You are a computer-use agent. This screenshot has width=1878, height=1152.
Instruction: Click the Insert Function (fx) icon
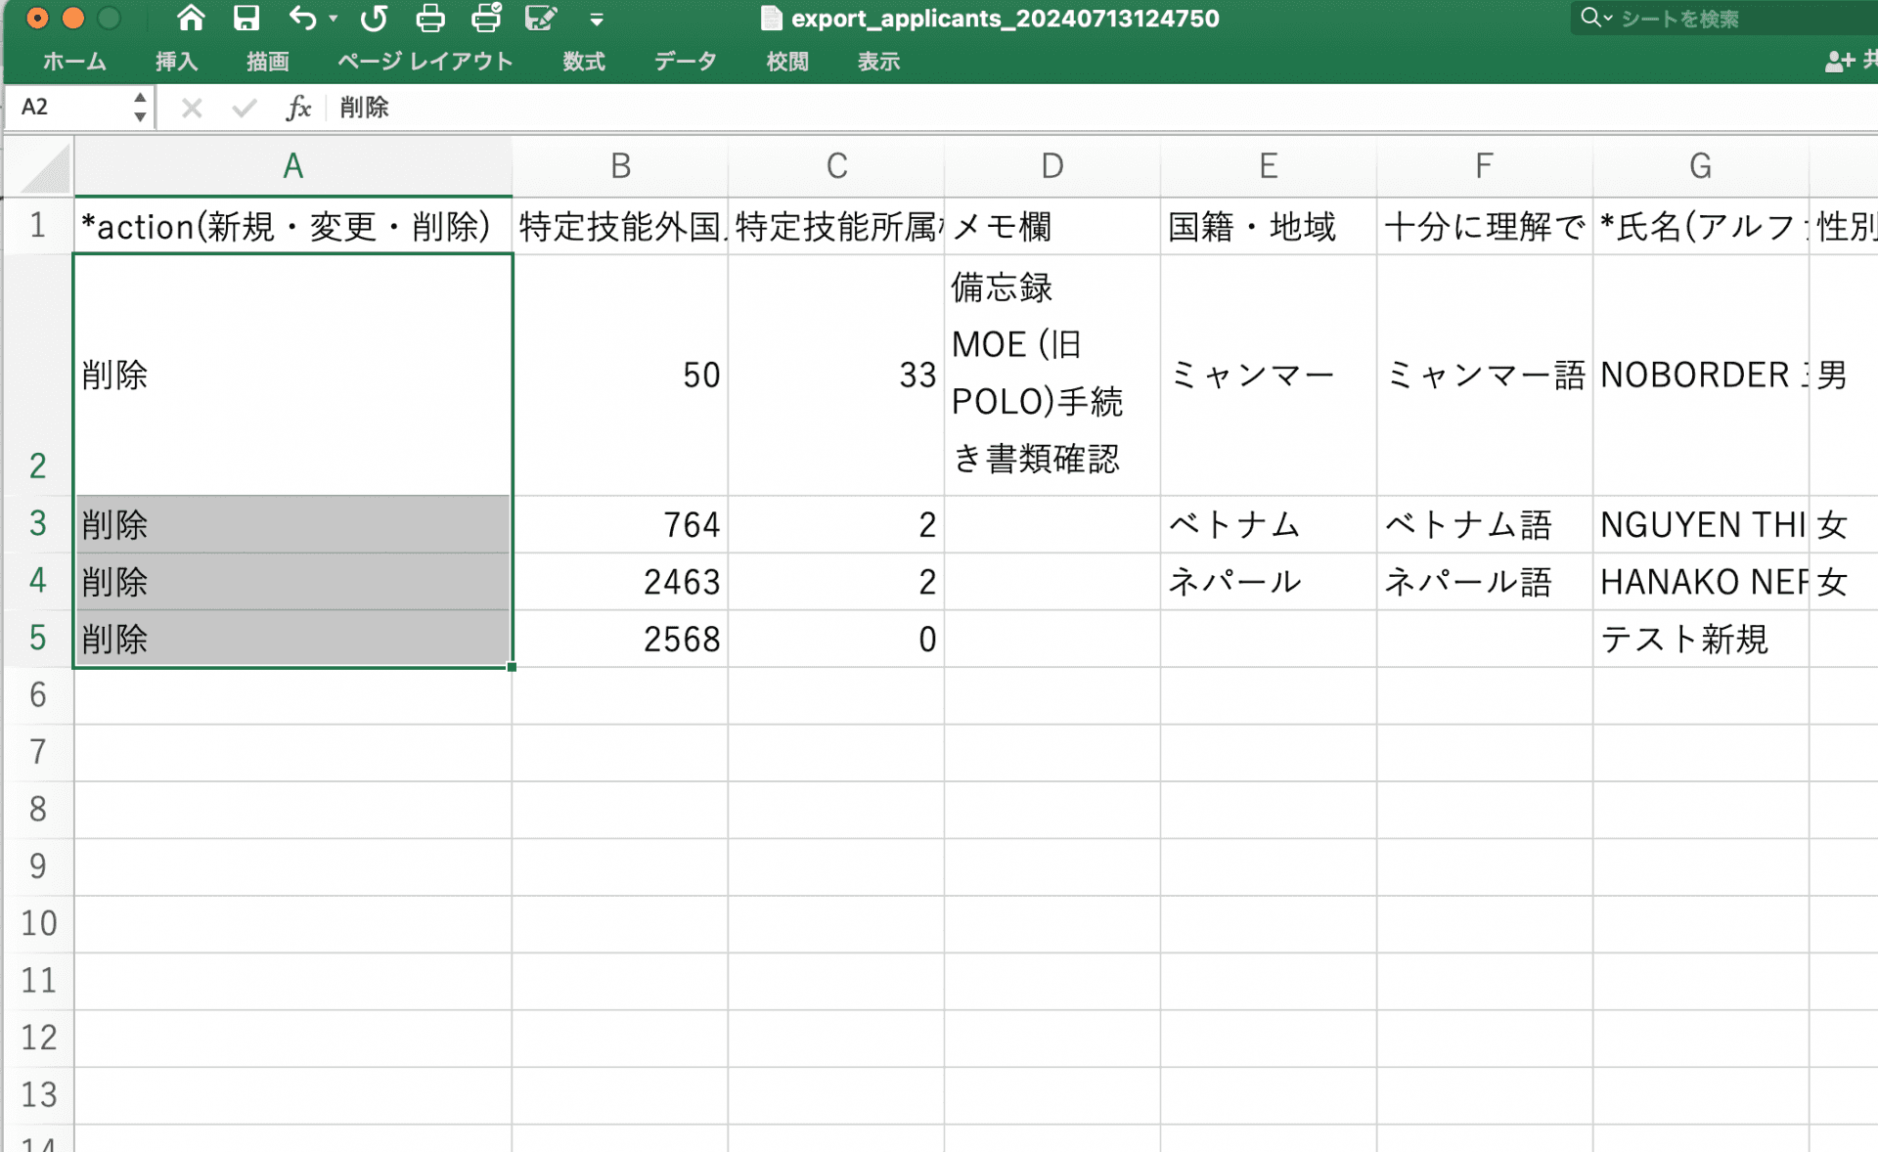coord(298,108)
